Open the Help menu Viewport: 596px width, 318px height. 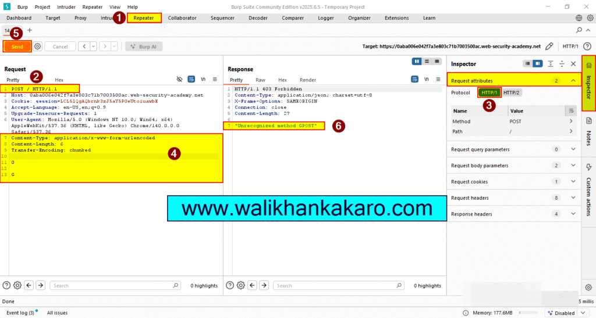click(x=132, y=7)
